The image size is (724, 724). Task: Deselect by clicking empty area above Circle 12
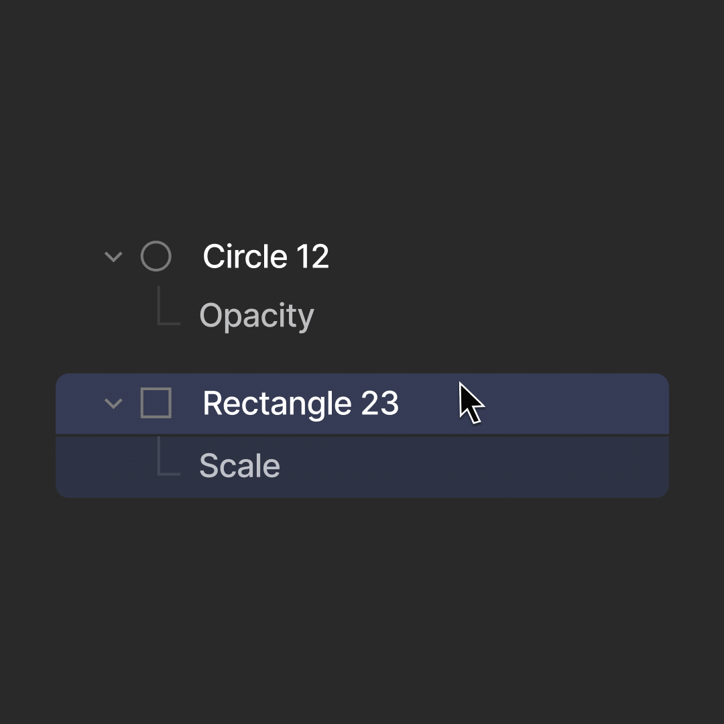pyautogui.click(x=362, y=115)
